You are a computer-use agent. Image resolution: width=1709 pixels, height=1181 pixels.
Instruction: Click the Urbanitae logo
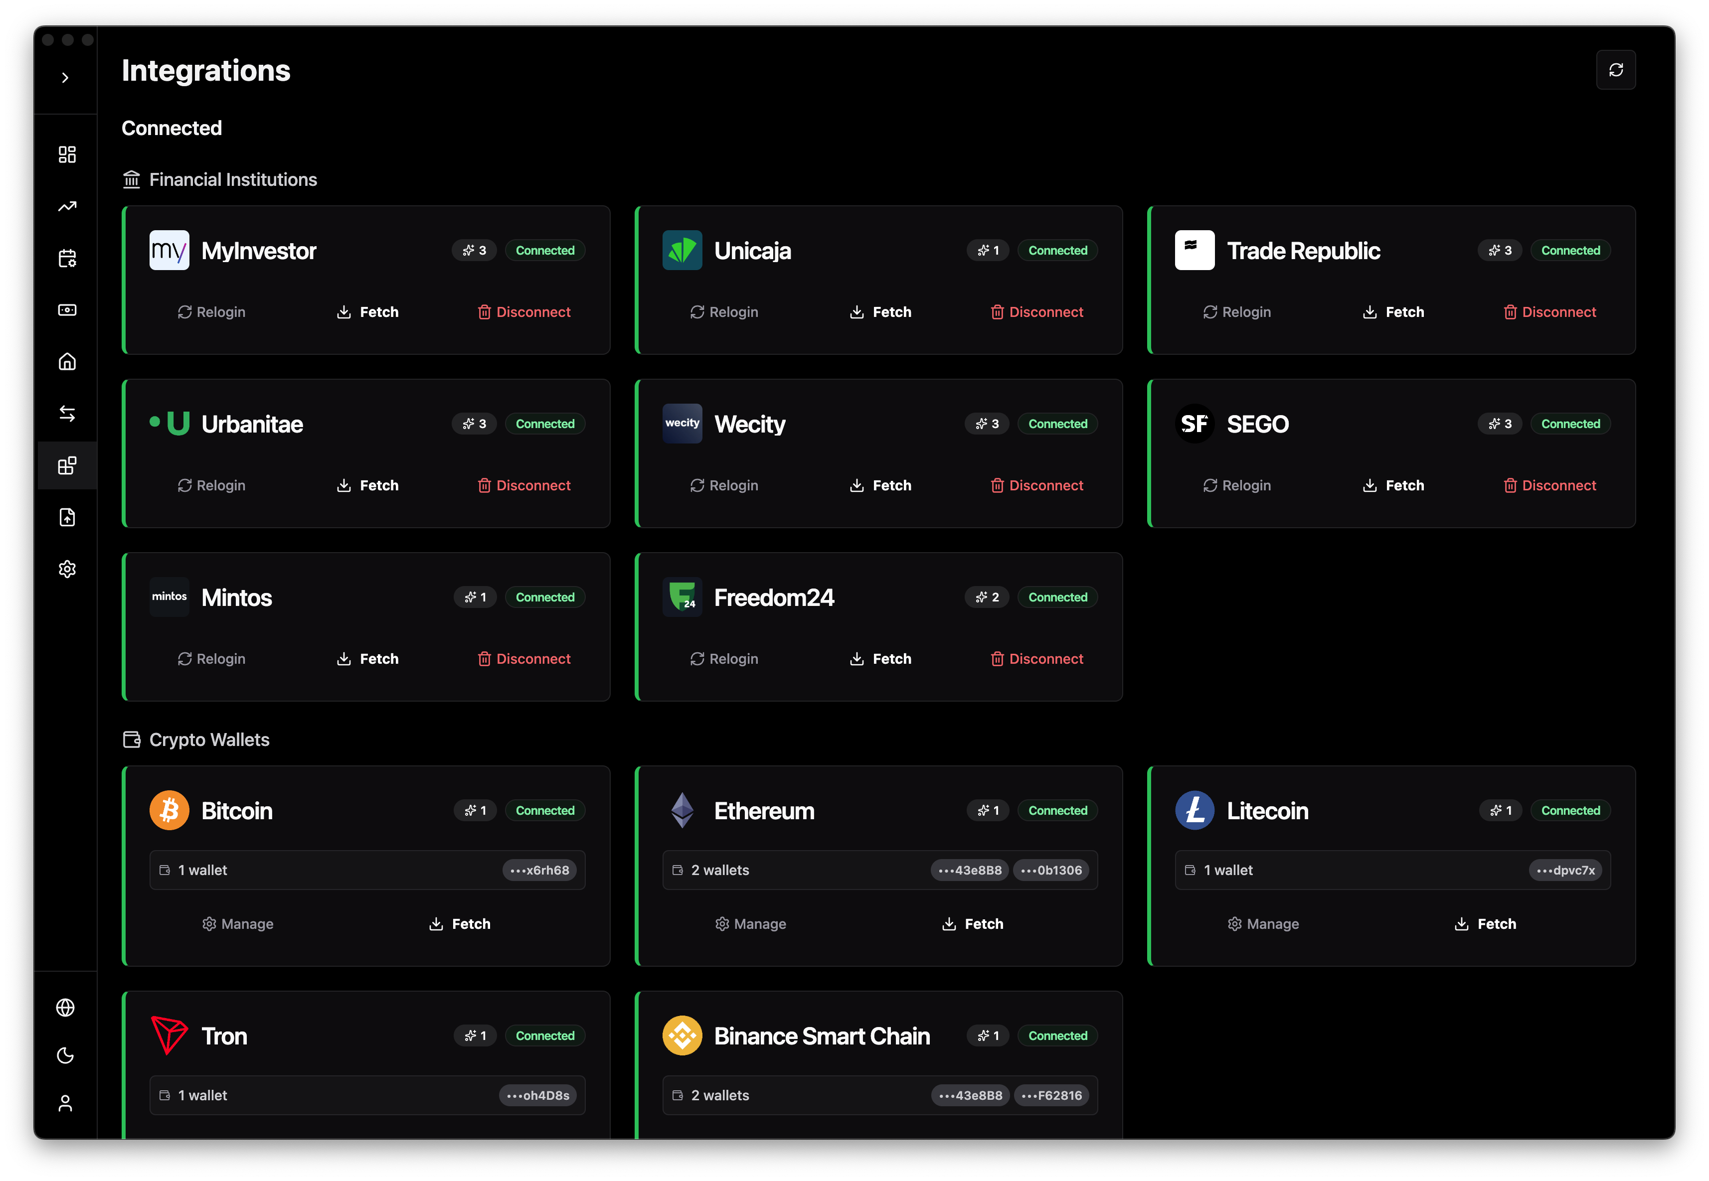(170, 423)
